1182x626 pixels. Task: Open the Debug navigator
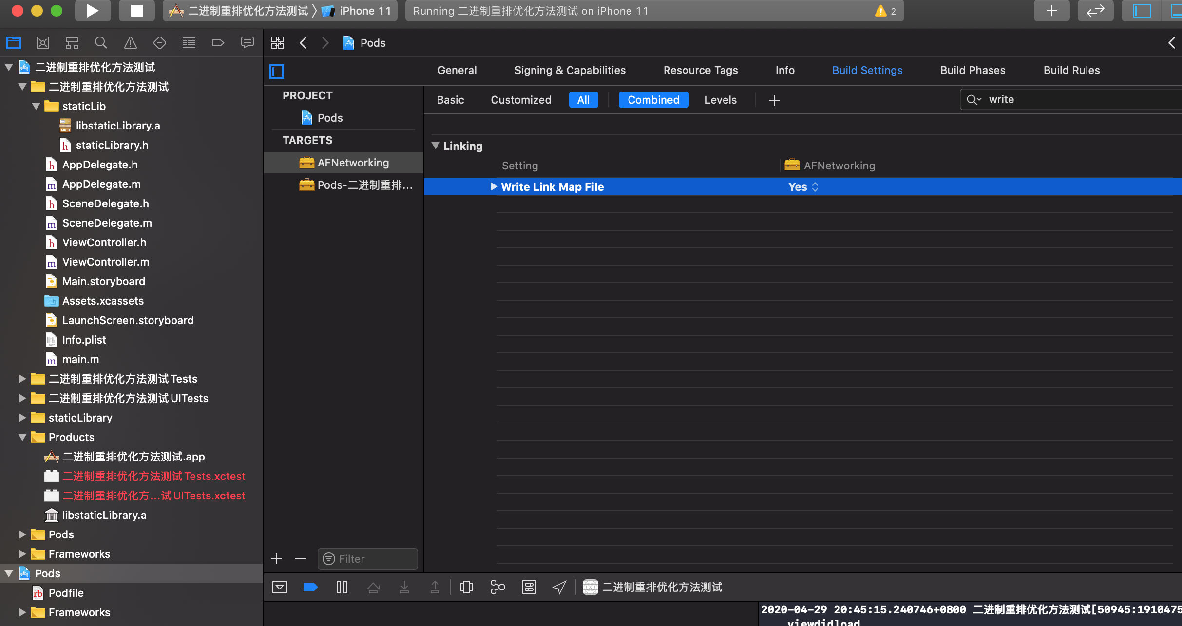point(189,43)
